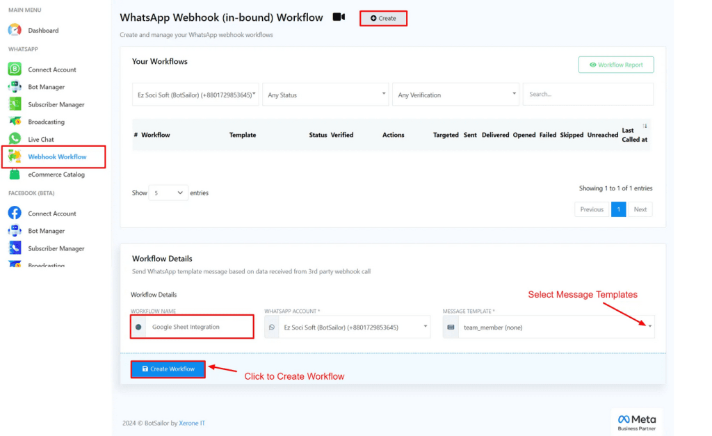Click the Dashboard gauge icon

pos(15,30)
